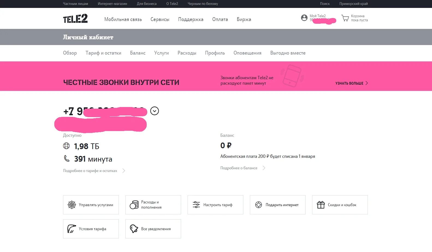This screenshot has width=432, height=252.
Task: Click the Управлять услугами wheel icon
Action: point(72,204)
